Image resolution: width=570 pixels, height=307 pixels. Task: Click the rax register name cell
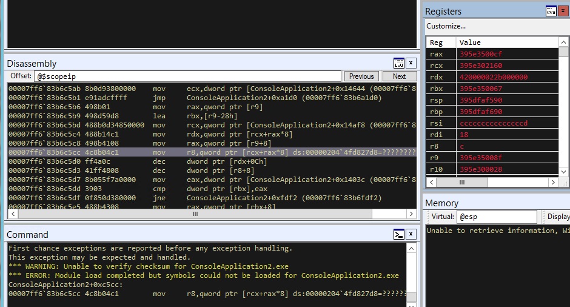click(441, 54)
